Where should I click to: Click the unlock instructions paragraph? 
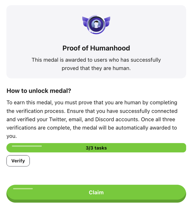92,119
